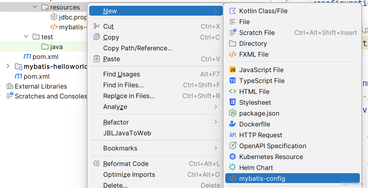368x188 pixels.
Task: Collapse the test folder
Action: click(x=26, y=37)
